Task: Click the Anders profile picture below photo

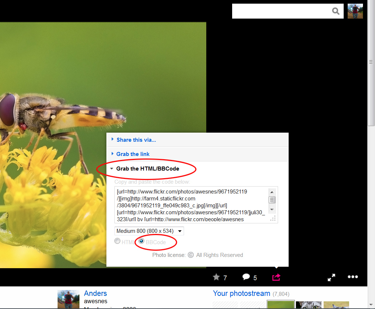Action: [69, 299]
